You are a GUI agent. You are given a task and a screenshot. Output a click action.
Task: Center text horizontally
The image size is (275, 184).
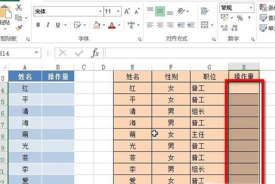tap(160, 25)
